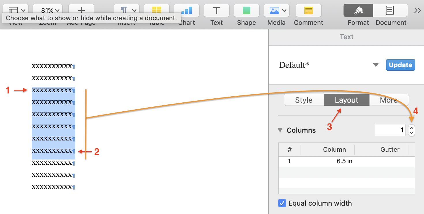Toggle Equal column width checkbox

pyautogui.click(x=282, y=203)
